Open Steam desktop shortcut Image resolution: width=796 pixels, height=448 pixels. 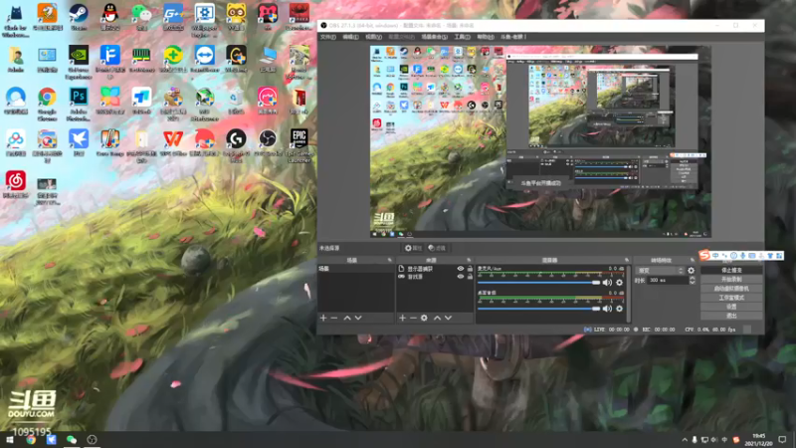tap(79, 17)
